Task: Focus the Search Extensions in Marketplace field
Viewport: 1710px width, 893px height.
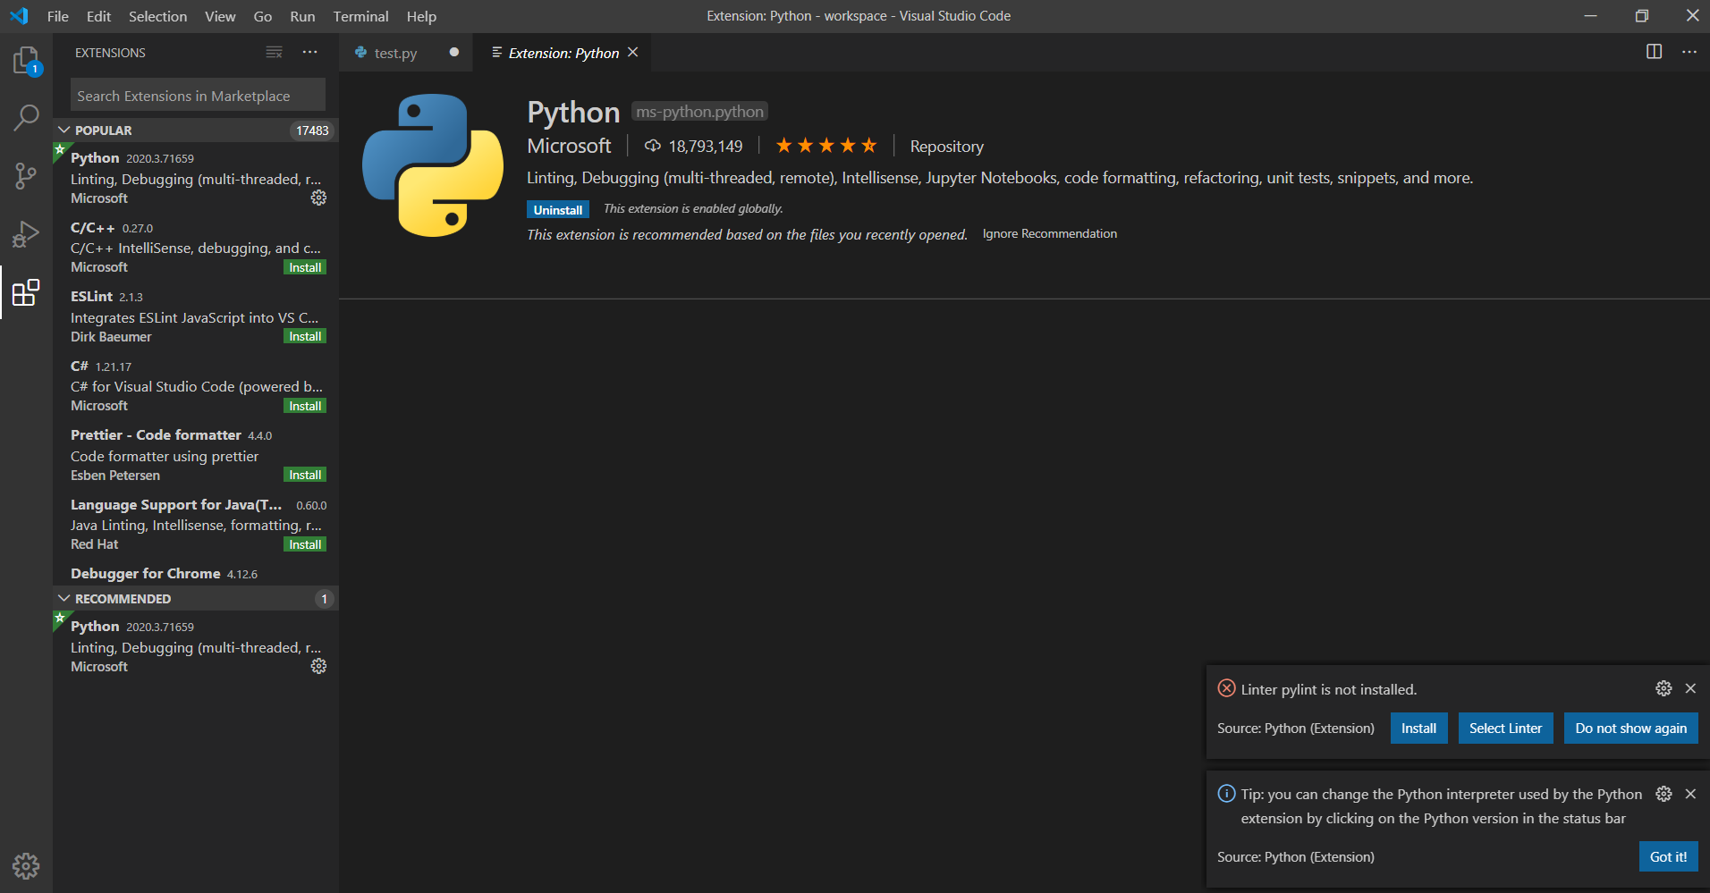Action: point(198,96)
